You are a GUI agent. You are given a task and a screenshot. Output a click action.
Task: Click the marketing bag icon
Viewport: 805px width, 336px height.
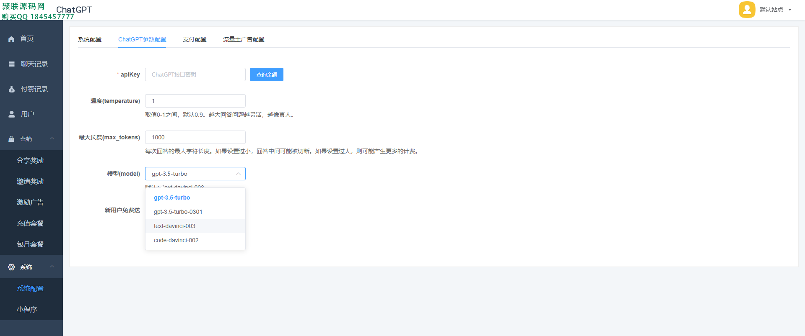tap(11, 139)
